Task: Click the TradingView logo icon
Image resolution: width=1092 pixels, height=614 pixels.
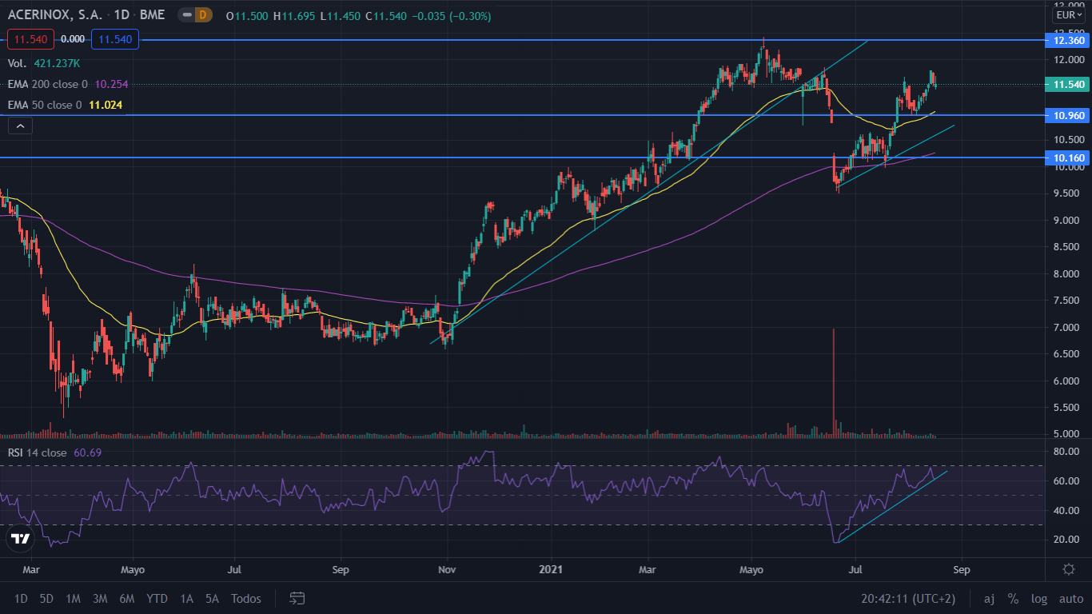Action: (x=21, y=538)
